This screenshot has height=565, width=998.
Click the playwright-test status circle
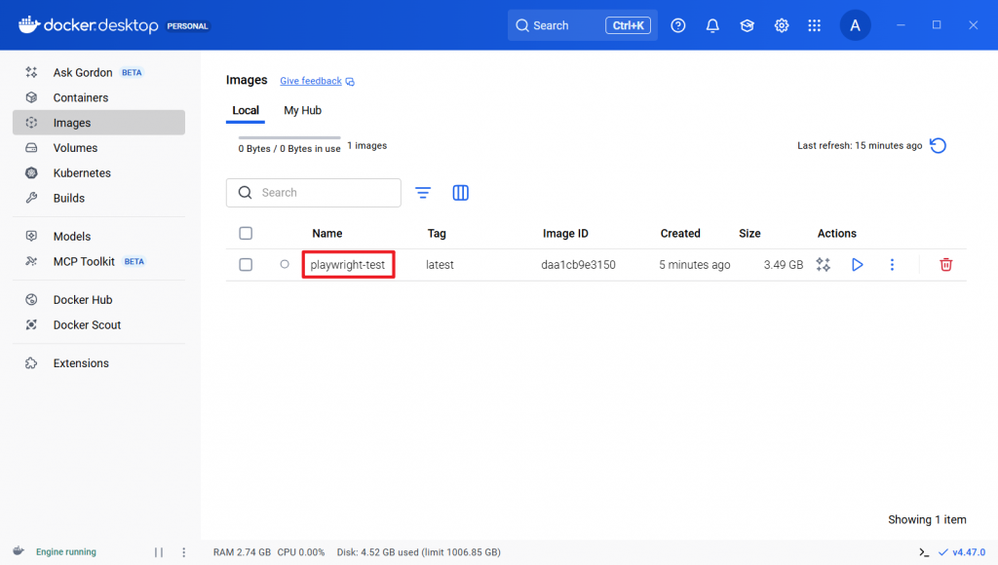pos(285,264)
